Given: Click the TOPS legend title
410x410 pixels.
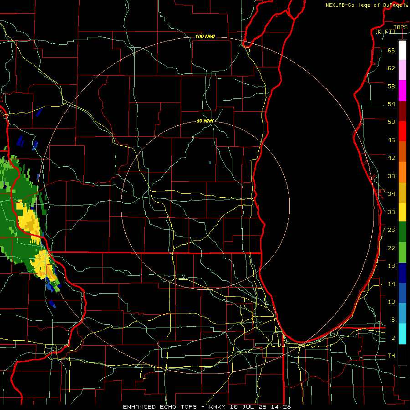Looking at the screenshot, I should coord(400,27).
